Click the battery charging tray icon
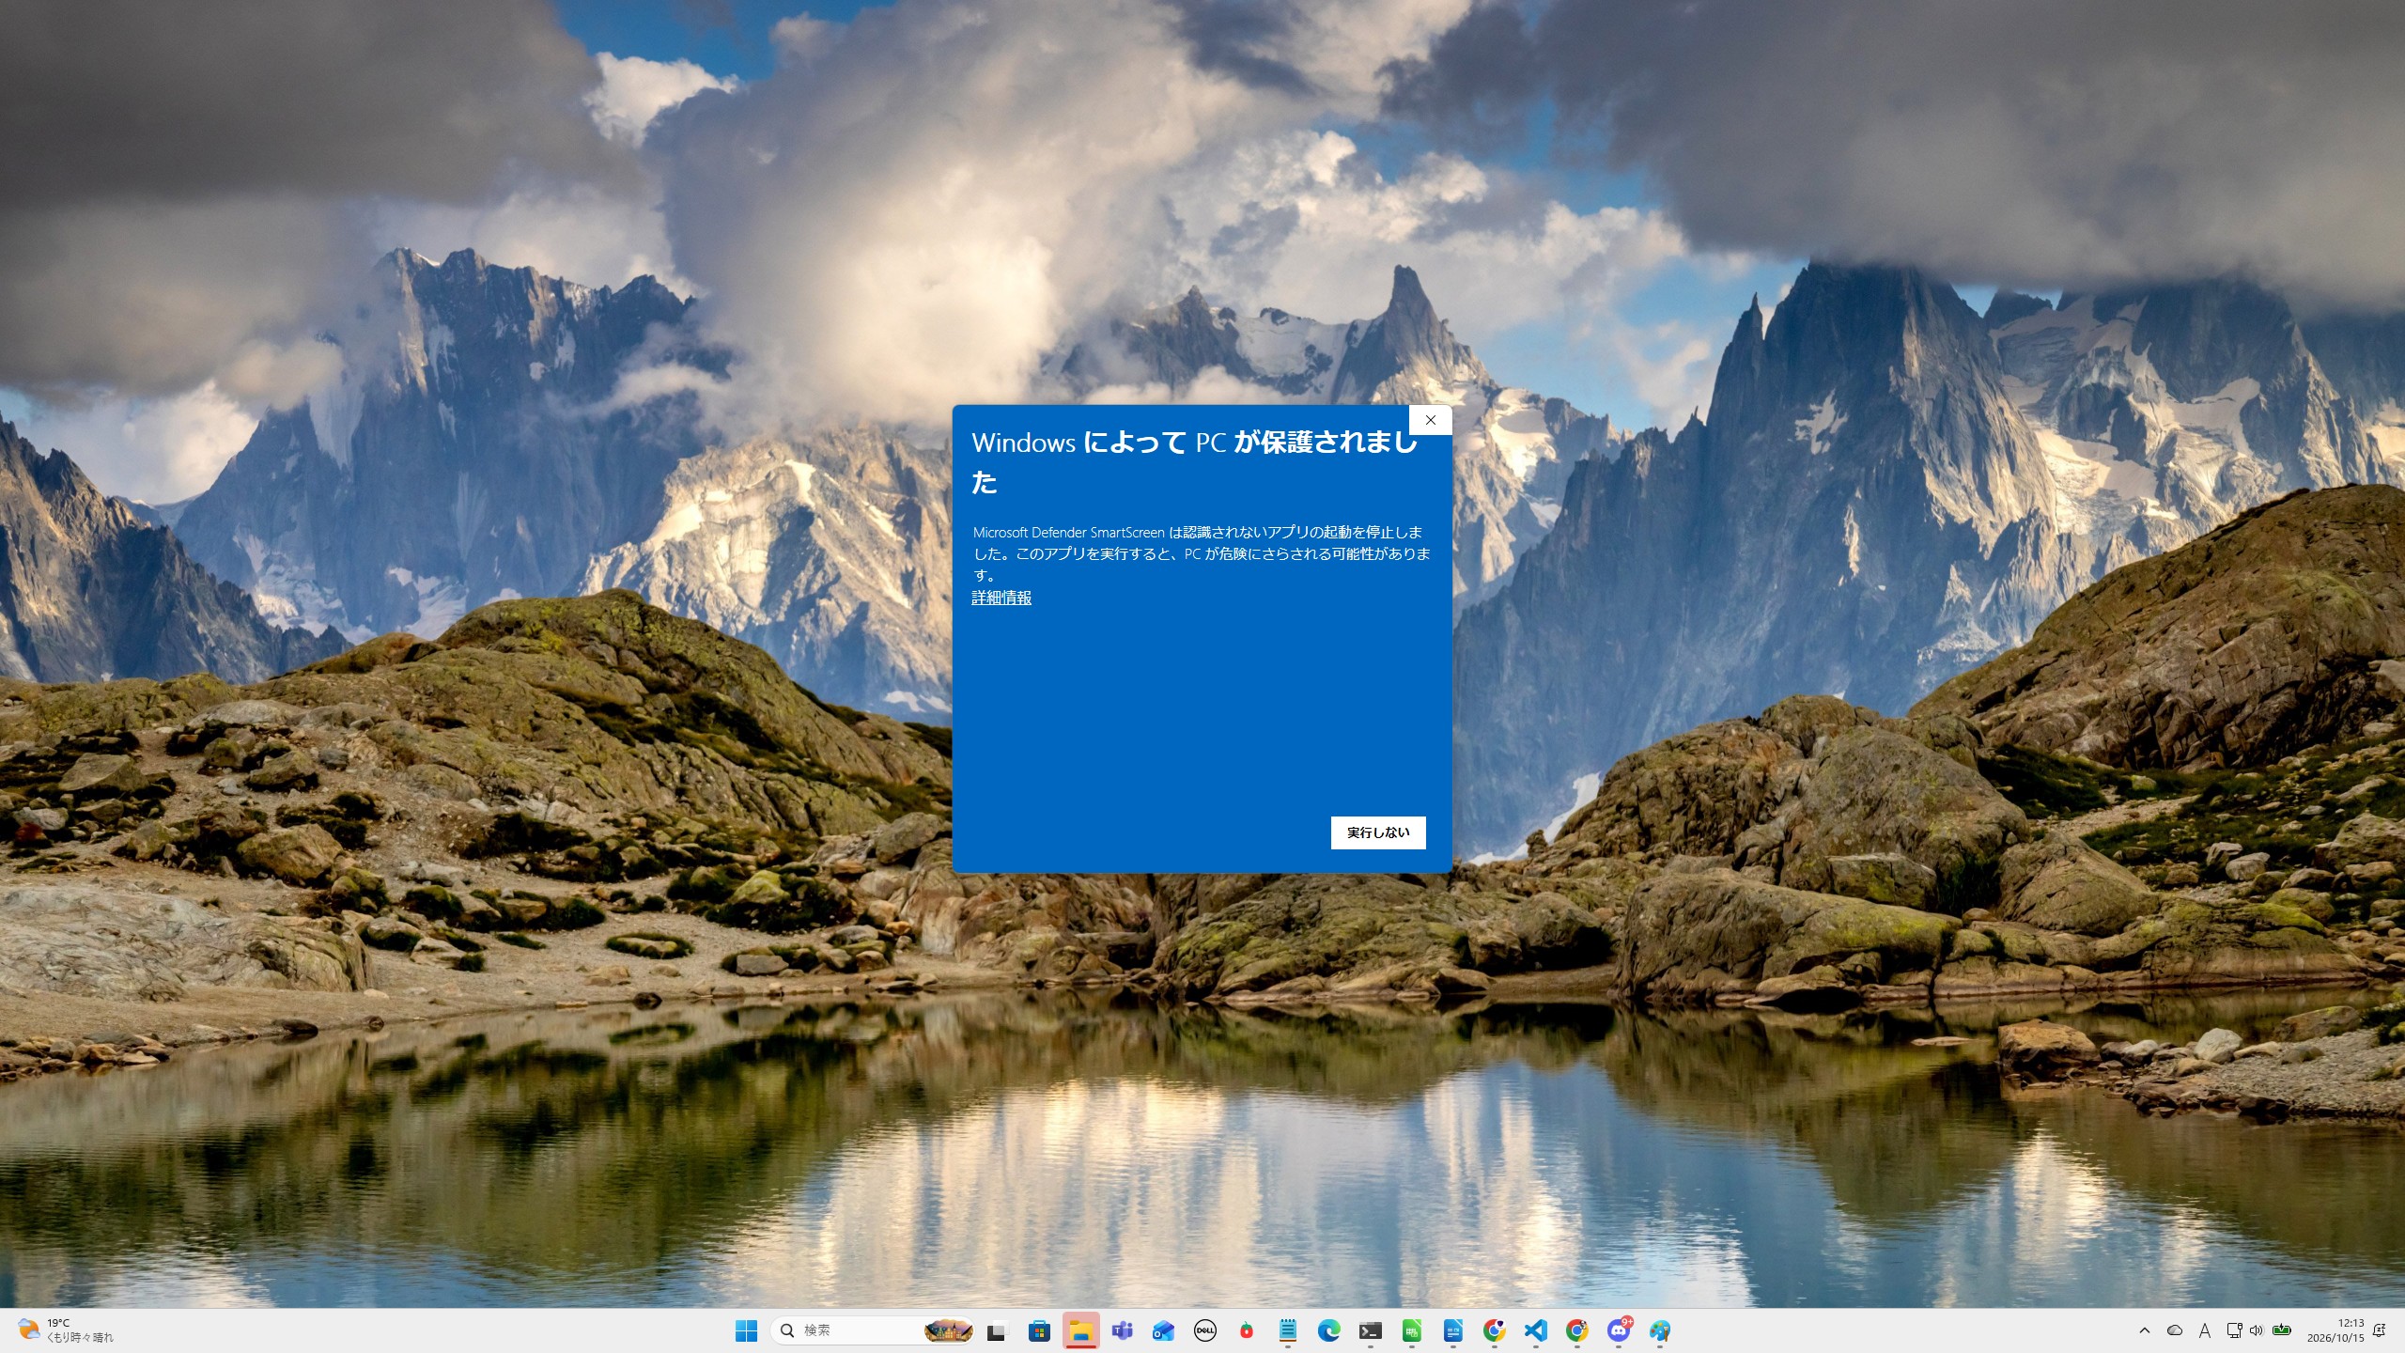 (x=2282, y=1330)
